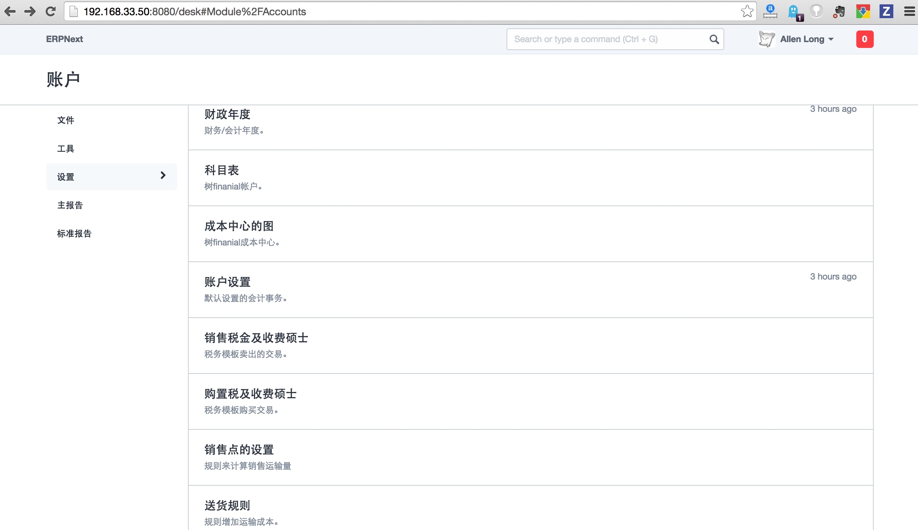Reload the page with refresh icon
918x530 pixels.
[50, 12]
